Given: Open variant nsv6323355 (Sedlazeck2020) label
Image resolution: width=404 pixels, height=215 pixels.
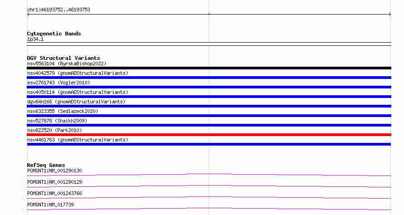Looking at the screenshot, I should pyautogui.click(x=63, y=111).
